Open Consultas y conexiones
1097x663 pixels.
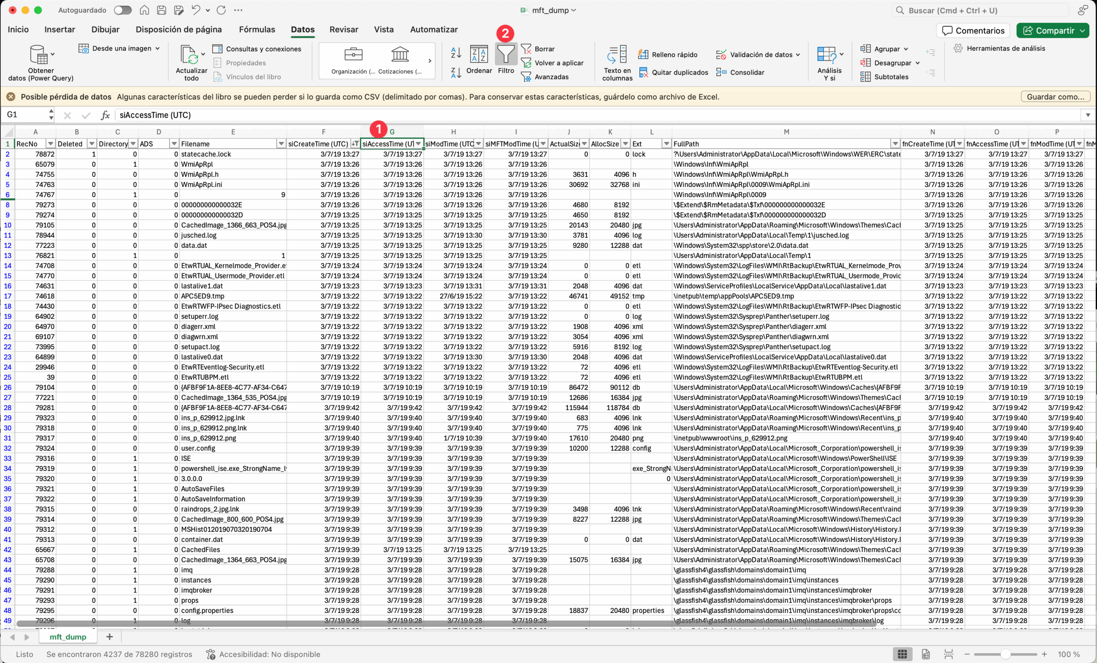(x=257, y=49)
